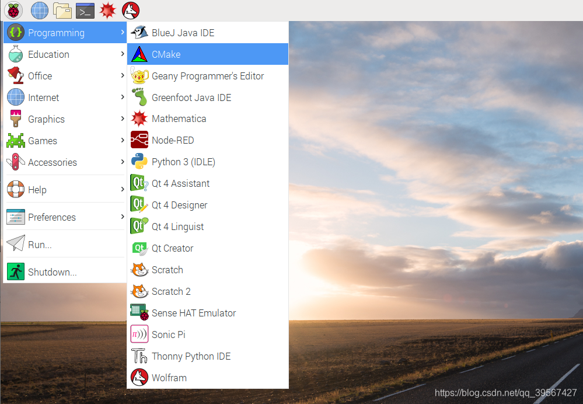583x404 pixels.
Task: Expand the Preferences submenu arrow
Action: tap(123, 217)
